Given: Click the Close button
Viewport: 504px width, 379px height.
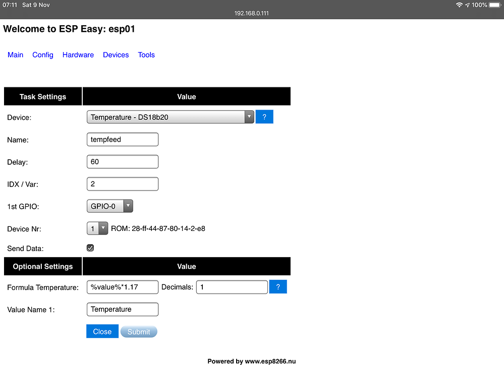Looking at the screenshot, I should click(x=102, y=331).
